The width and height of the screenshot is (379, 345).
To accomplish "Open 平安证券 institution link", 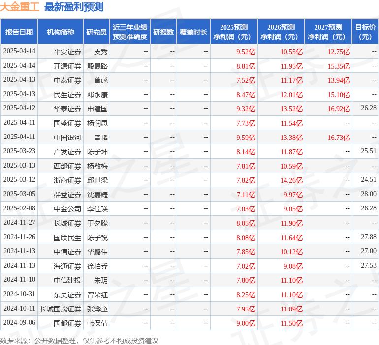I will click(67, 51).
